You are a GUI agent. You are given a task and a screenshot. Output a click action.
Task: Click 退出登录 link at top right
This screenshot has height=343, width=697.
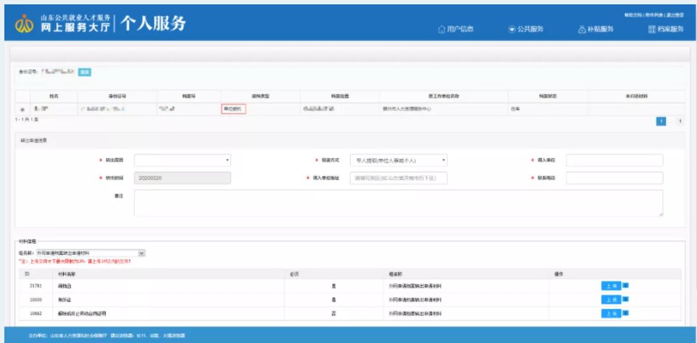[675, 14]
